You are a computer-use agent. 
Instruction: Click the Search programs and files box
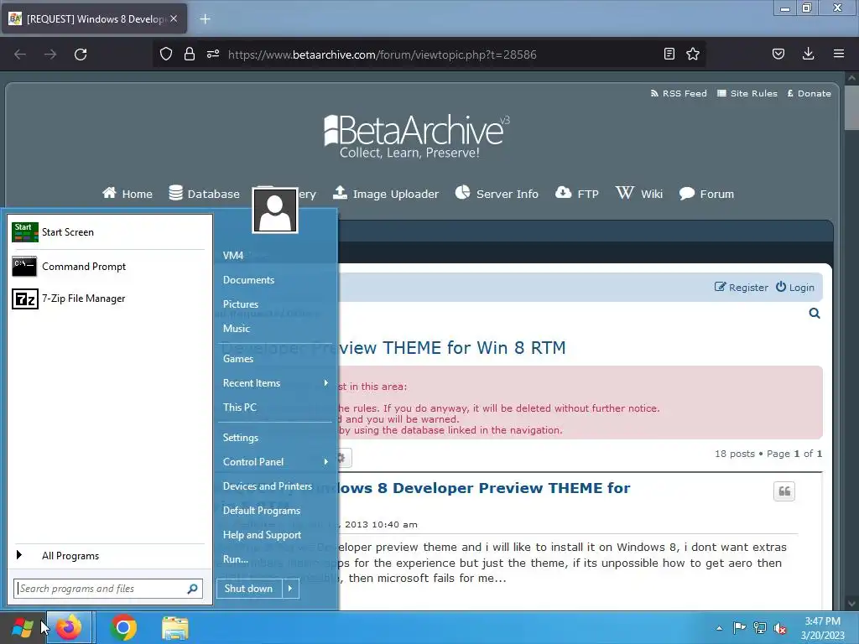click(x=101, y=589)
